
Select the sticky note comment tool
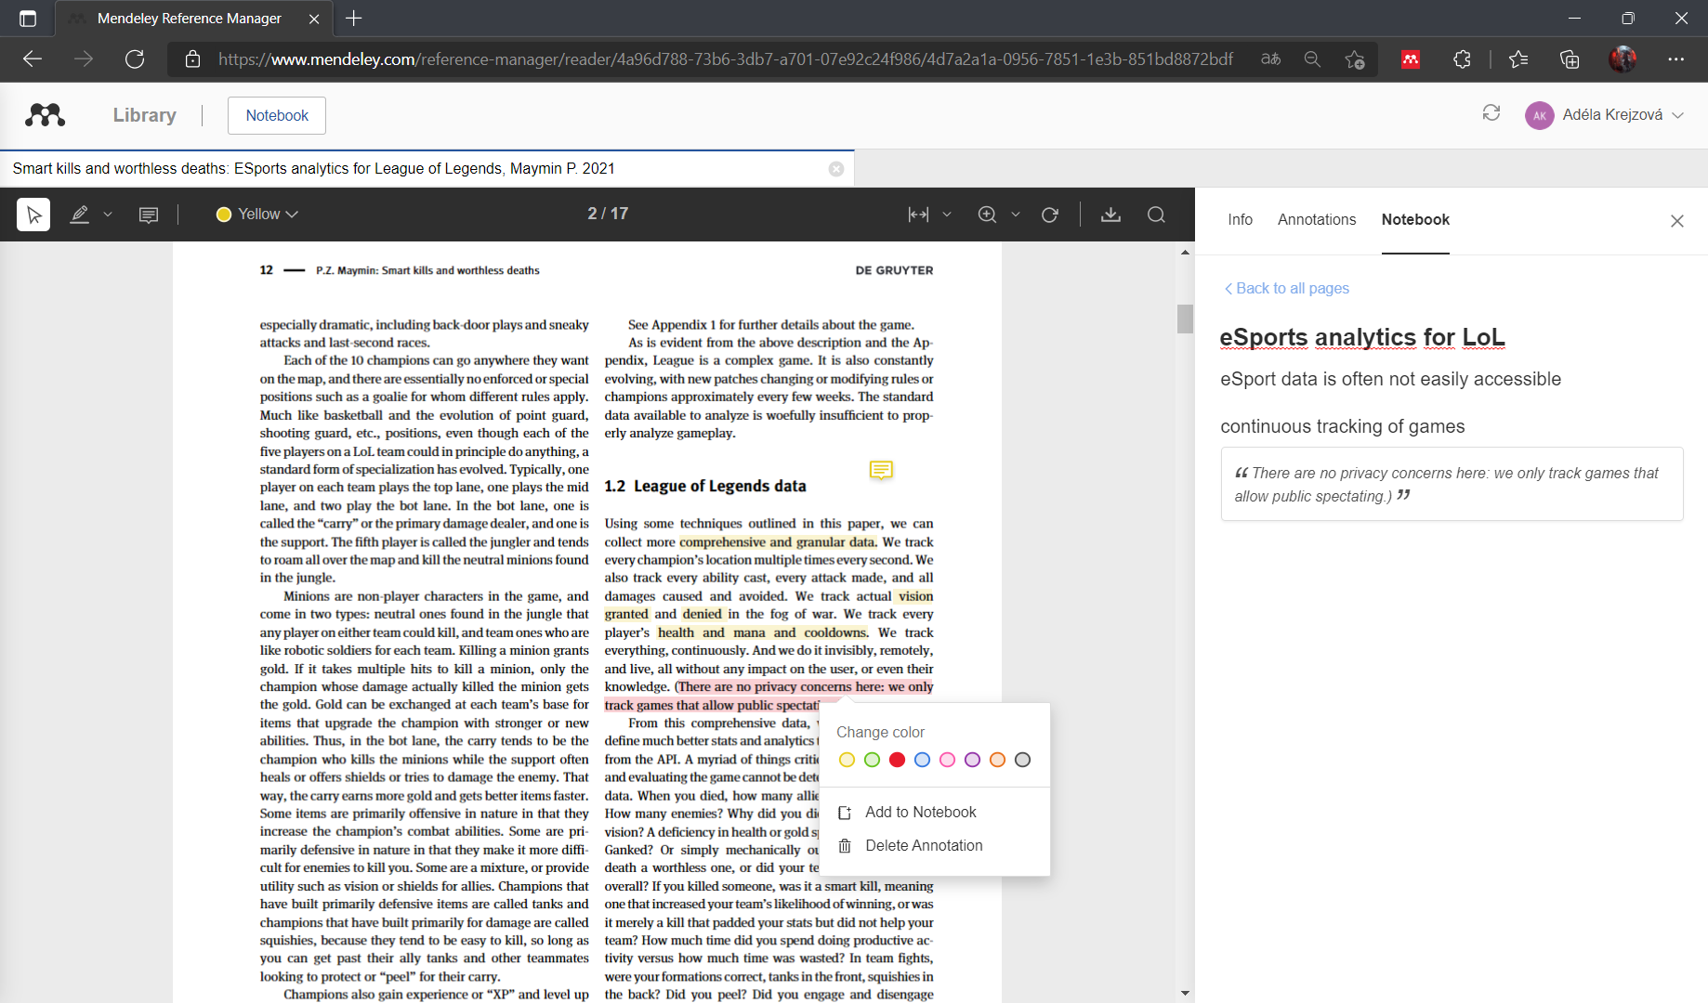tap(148, 215)
